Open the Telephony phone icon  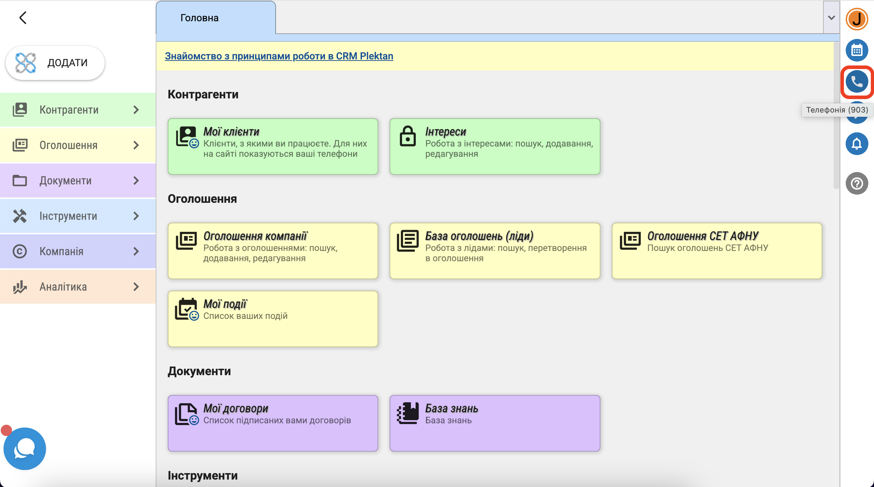click(856, 82)
